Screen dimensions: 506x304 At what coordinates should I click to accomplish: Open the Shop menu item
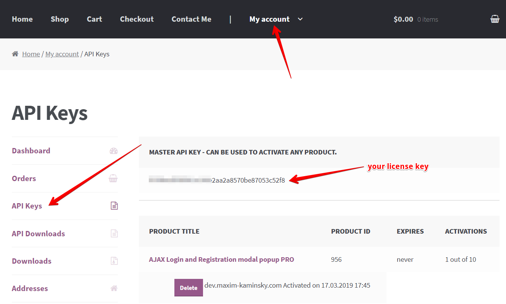click(x=60, y=19)
